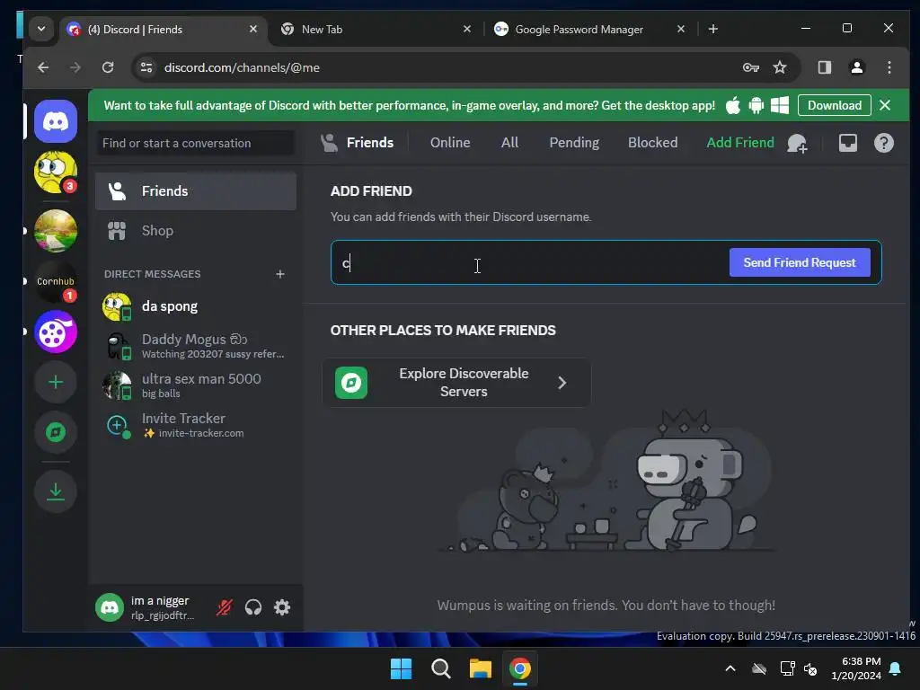
Task: Open Friends item in the sidebar
Action: [x=195, y=191]
